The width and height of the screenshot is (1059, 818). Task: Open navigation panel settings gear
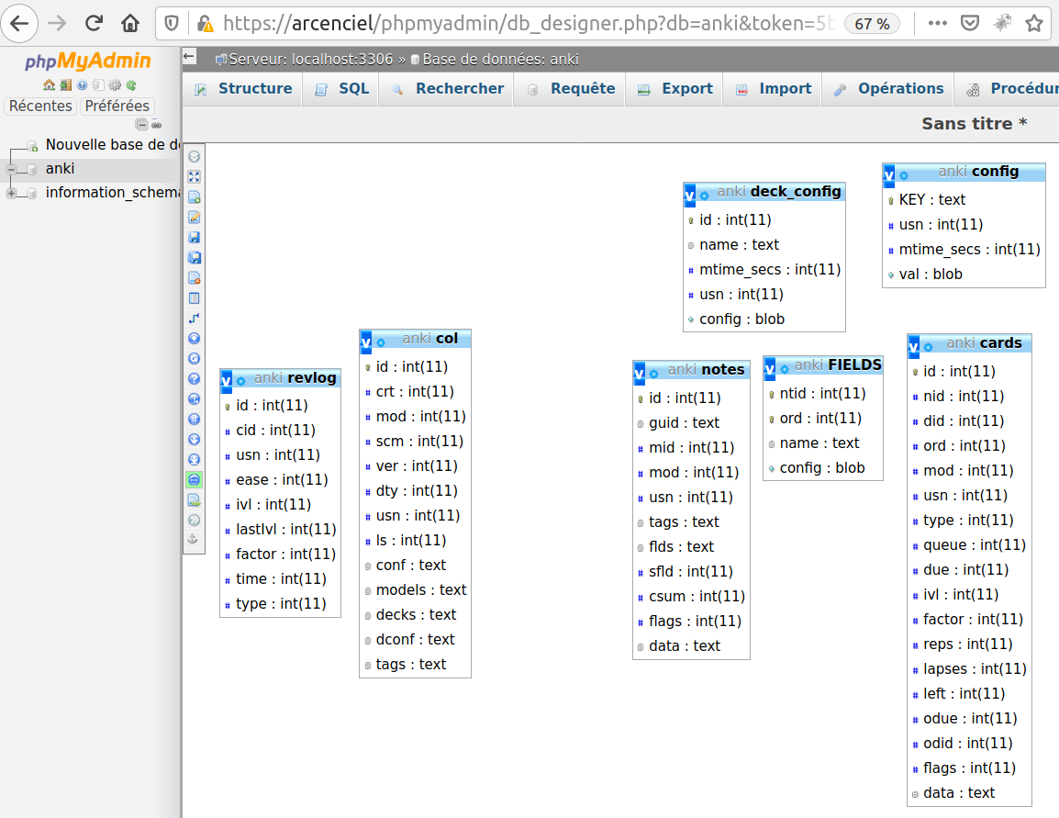(115, 85)
